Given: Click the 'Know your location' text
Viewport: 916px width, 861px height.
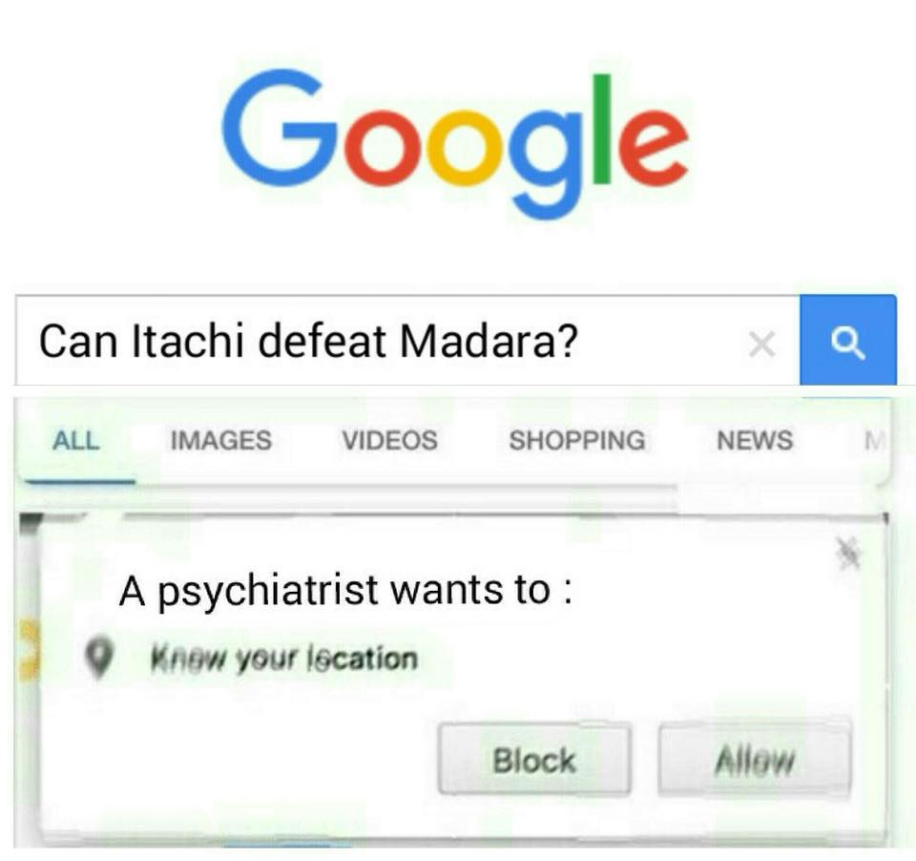Looking at the screenshot, I should (x=284, y=659).
